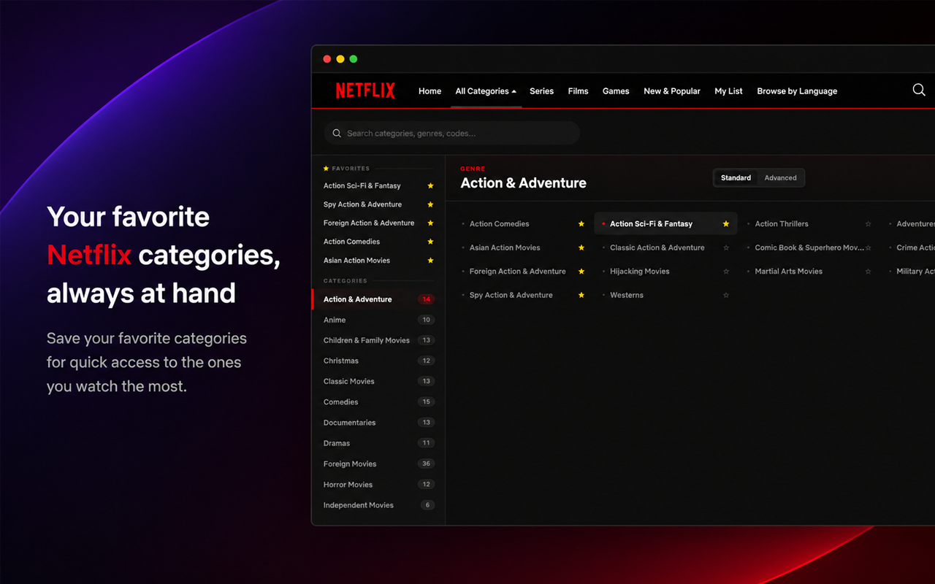Viewport: 935px width, 584px height.
Task: Favorite Westerns with its star
Action: point(726,295)
